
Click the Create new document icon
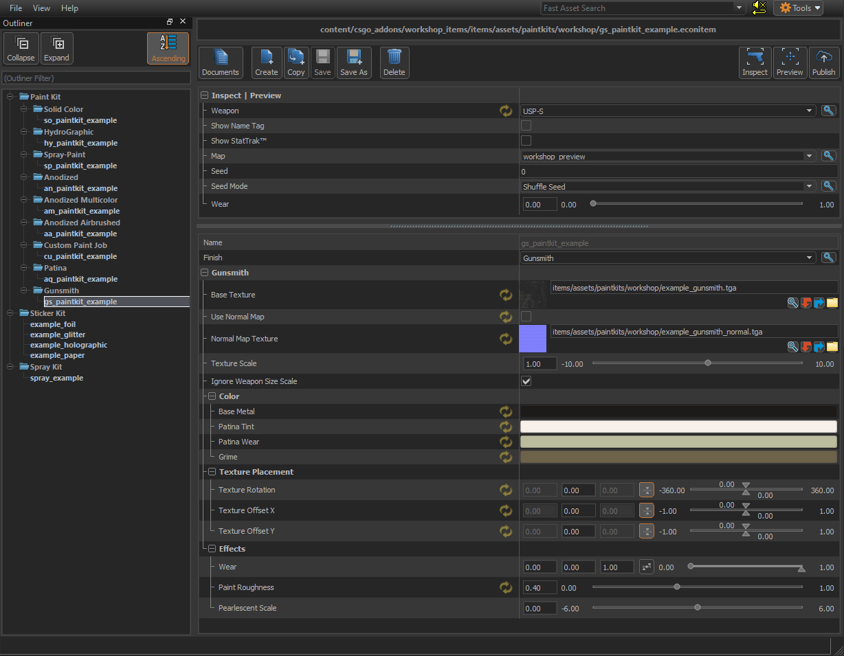click(x=266, y=62)
